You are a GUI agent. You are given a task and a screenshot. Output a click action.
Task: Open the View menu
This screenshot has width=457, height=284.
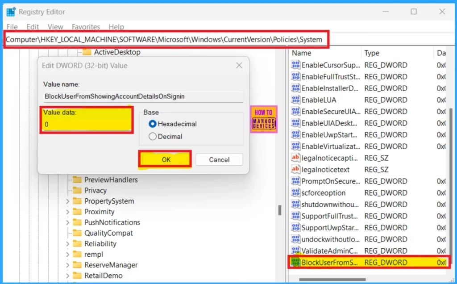[55, 26]
